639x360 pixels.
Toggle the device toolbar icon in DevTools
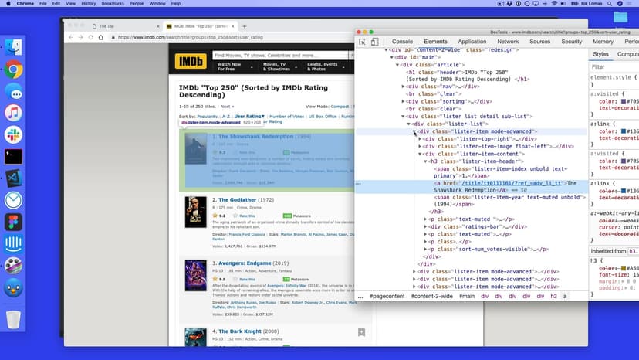(374, 42)
